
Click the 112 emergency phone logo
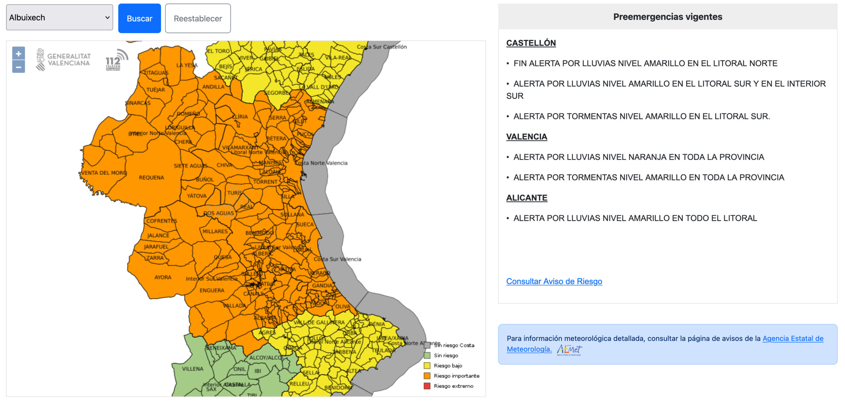tap(117, 60)
